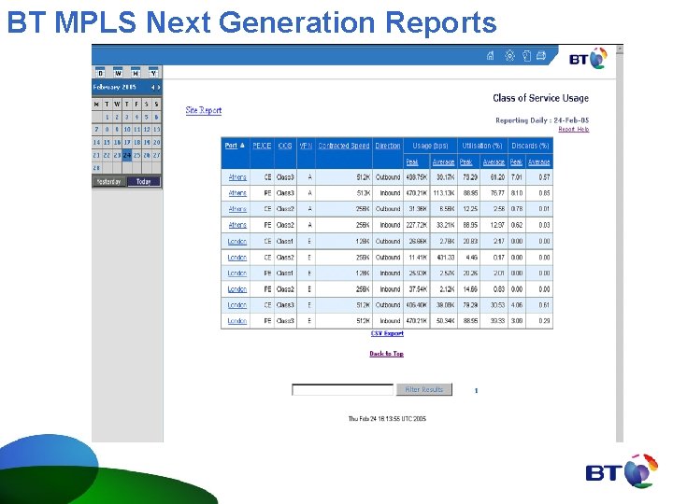The image size is (673, 504).
Task: Open London link in CE Class2 Outbound row
Action: click(x=236, y=258)
